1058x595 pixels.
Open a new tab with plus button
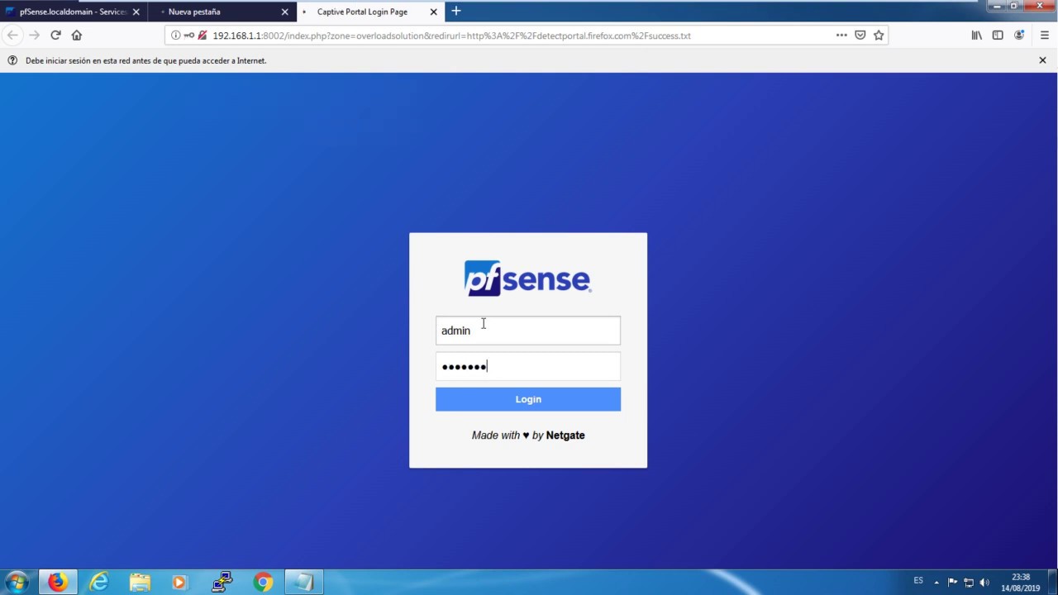pos(456,12)
